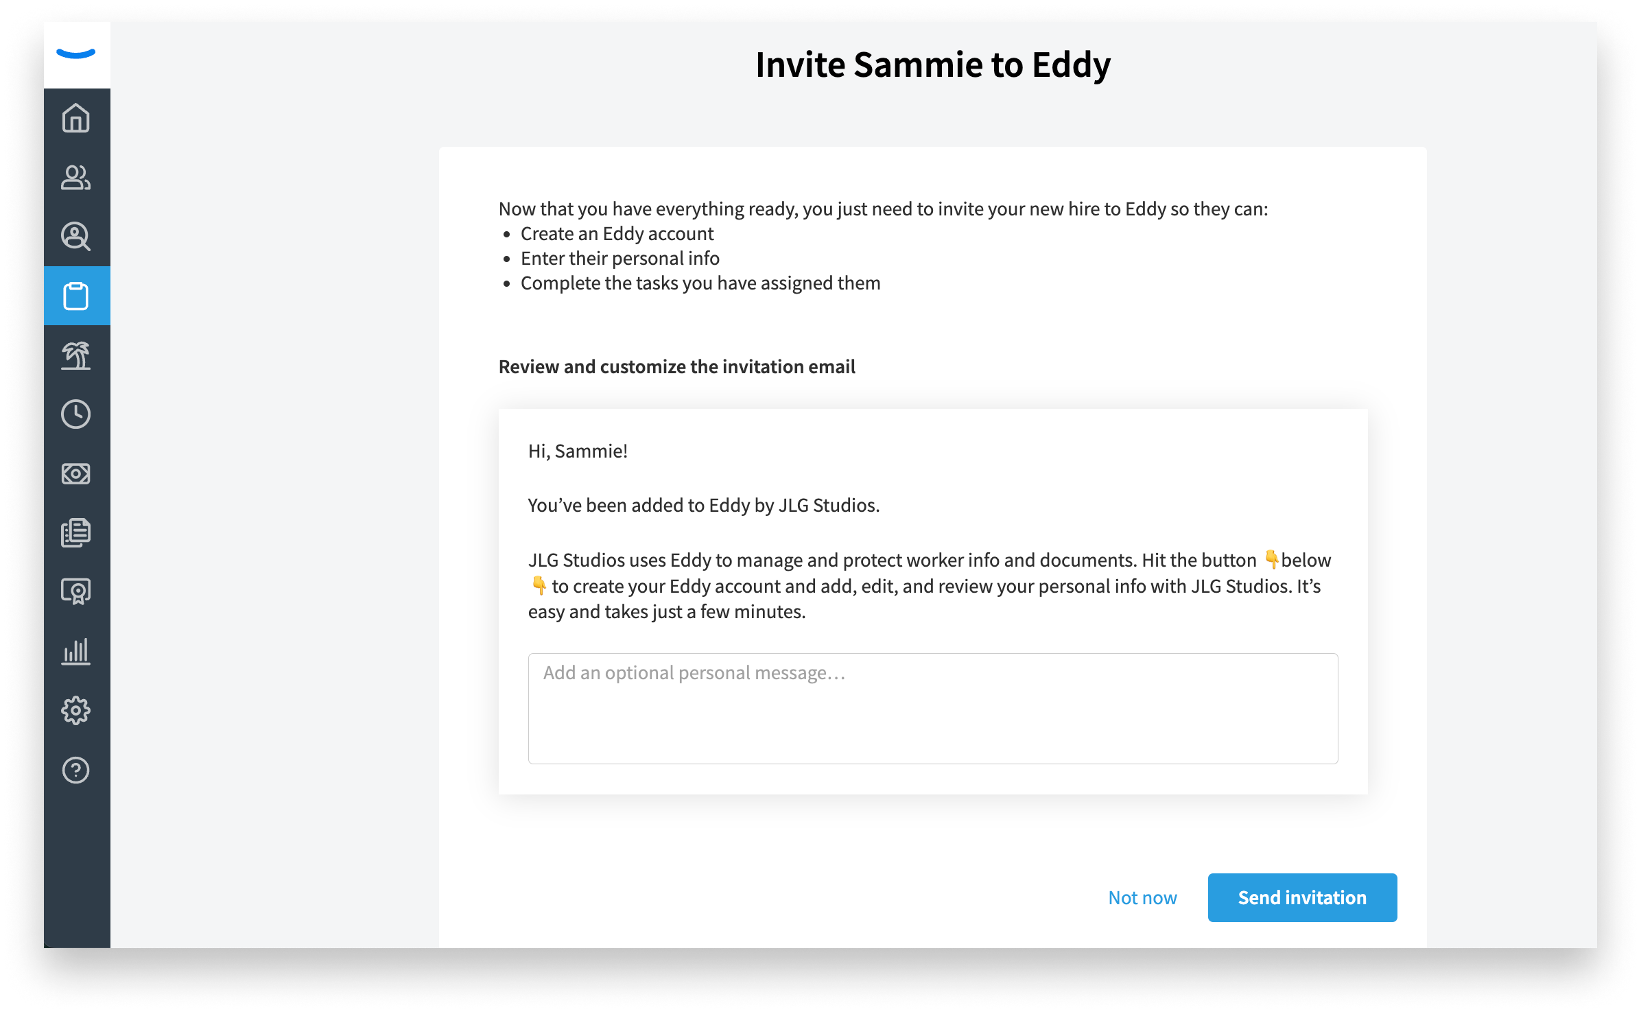Focus the optional personal message field
The image size is (1641, 1014).
click(x=933, y=708)
